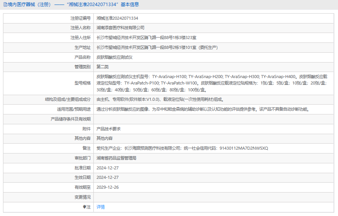The height and width of the screenshot is (216, 338).
Task: Click the 产品储存条件及有效期 label
Action: pos(71,119)
